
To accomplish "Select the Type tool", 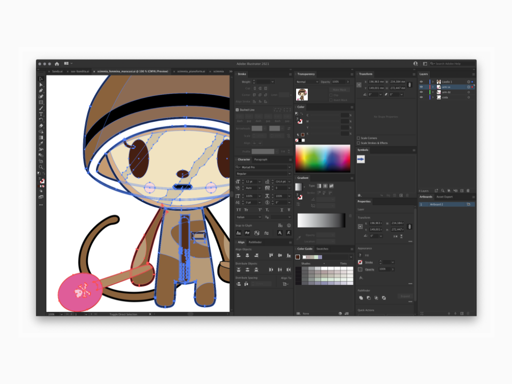I will click(41, 114).
